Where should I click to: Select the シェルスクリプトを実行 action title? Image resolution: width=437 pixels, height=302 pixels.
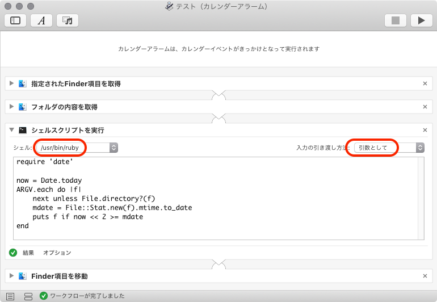click(x=68, y=130)
